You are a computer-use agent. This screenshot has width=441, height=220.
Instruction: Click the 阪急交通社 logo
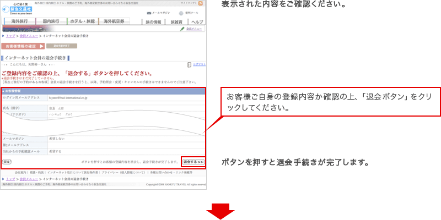[18, 9]
